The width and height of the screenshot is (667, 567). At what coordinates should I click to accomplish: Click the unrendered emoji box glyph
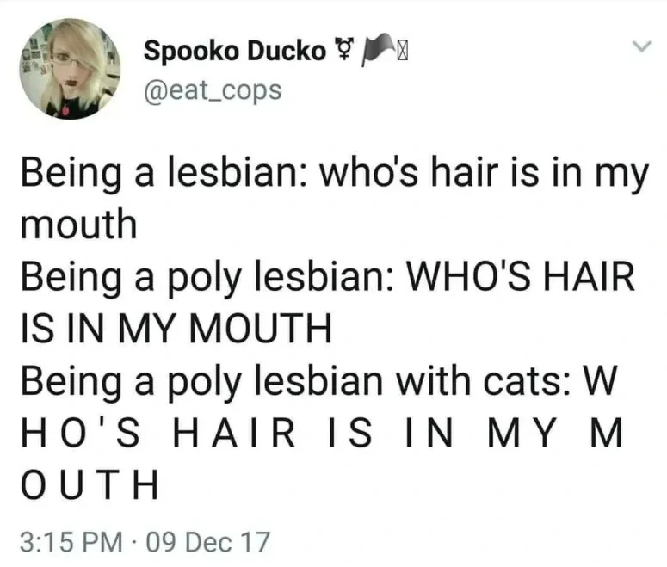402,52
